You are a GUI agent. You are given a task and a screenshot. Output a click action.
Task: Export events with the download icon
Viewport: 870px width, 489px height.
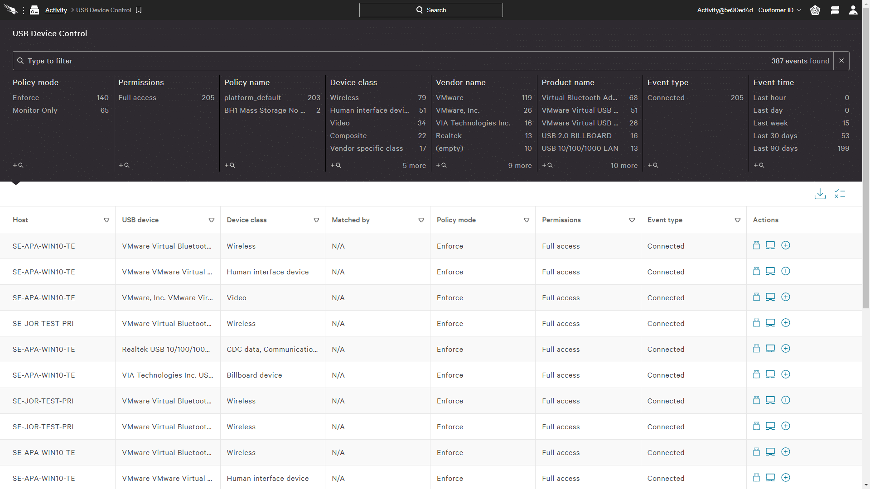click(x=820, y=194)
